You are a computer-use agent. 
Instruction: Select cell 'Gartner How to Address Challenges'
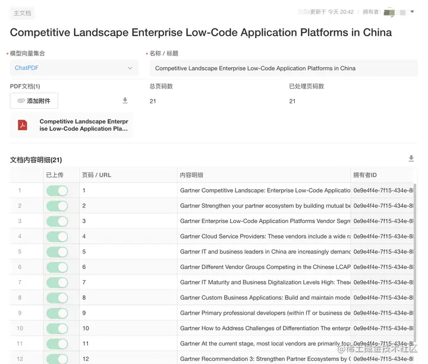point(264,328)
